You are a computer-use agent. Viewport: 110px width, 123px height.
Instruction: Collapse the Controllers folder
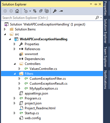(x=15, y=64)
